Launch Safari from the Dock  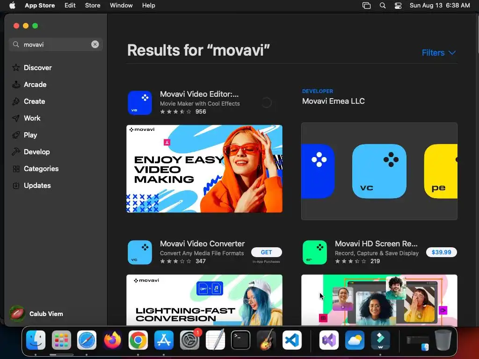pyautogui.click(x=87, y=340)
